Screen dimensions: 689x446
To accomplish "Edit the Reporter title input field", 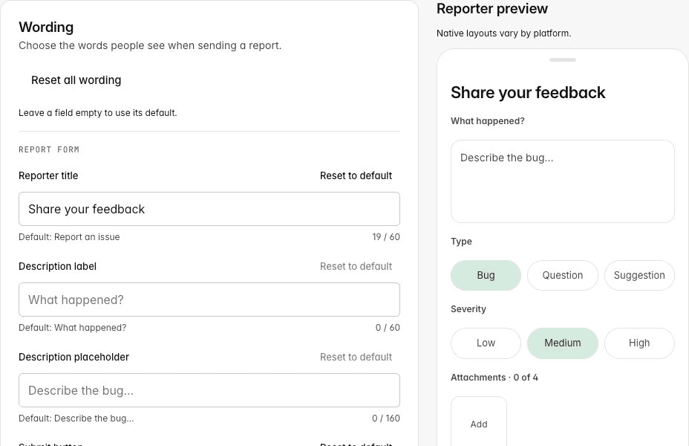I will (209, 209).
